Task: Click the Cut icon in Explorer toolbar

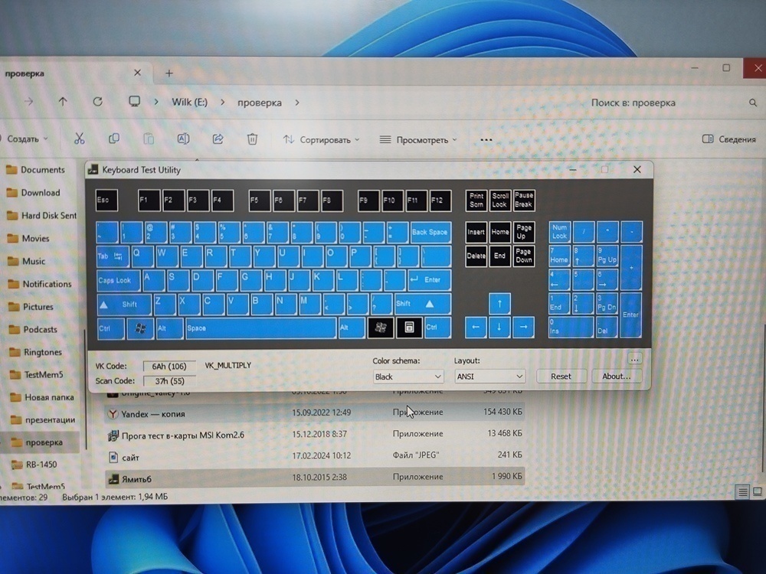Action: click(x=79, y=139)
